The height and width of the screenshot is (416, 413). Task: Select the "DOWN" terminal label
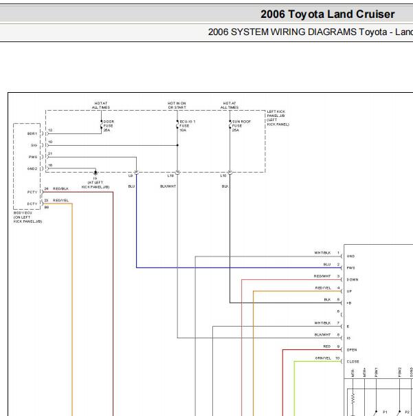coord(353,279)
